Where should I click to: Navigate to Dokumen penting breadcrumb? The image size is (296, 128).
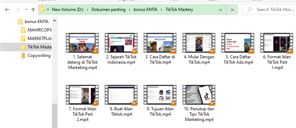pyautogui.click(x=108, y=10)
